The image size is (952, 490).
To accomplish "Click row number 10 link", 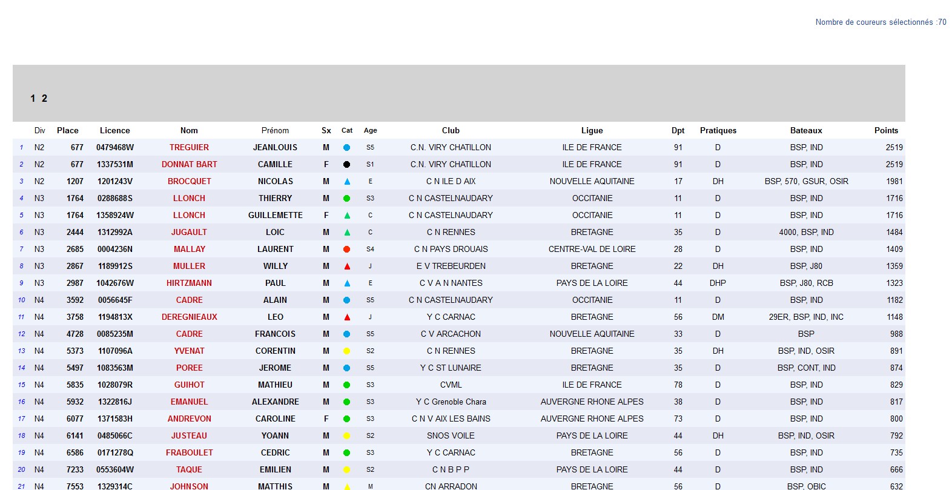I will (22, 300).
